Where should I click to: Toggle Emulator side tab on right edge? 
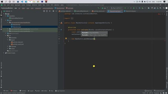click(167, 85)
